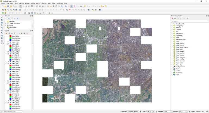The image size is (209, 113).
Task: Click the red Band 1 swatch under ortho_1_8_7
Action: coord(10,46)
